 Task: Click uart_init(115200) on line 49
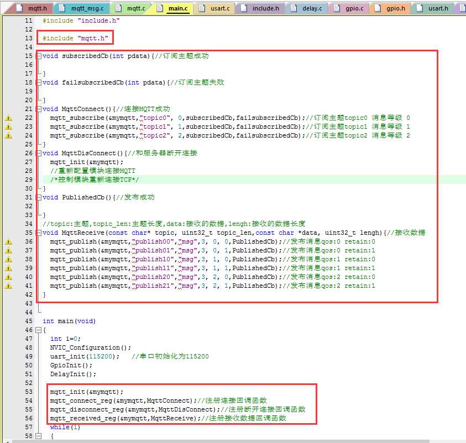point(85,356)
